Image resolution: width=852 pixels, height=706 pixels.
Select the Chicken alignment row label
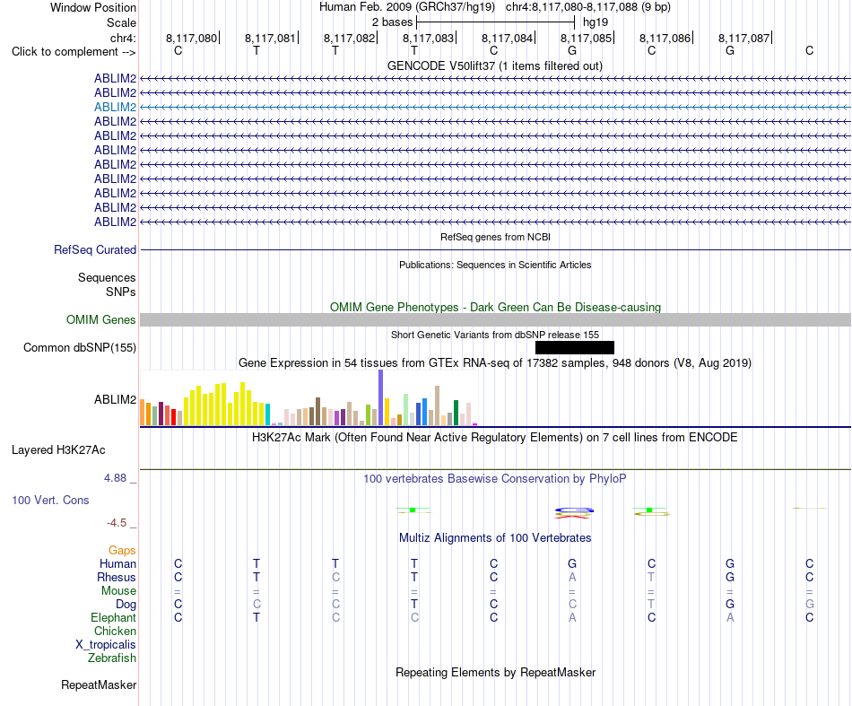click(115, 631)
